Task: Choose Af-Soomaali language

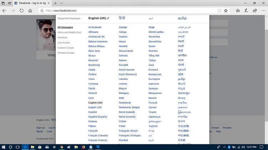Action: [95, 27]
